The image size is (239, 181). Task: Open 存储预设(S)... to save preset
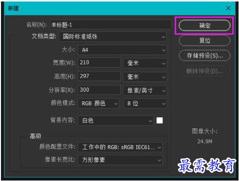click(x=205, y=56)
